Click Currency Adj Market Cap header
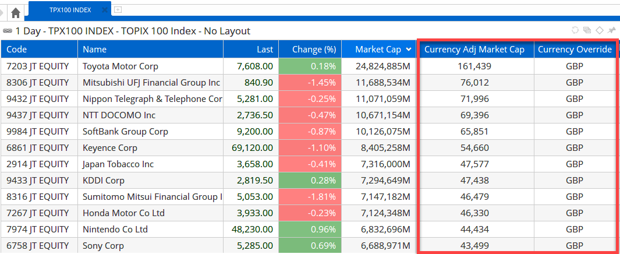Image resolution: width=620 pixels, height=254 pixels. [474, 50]
